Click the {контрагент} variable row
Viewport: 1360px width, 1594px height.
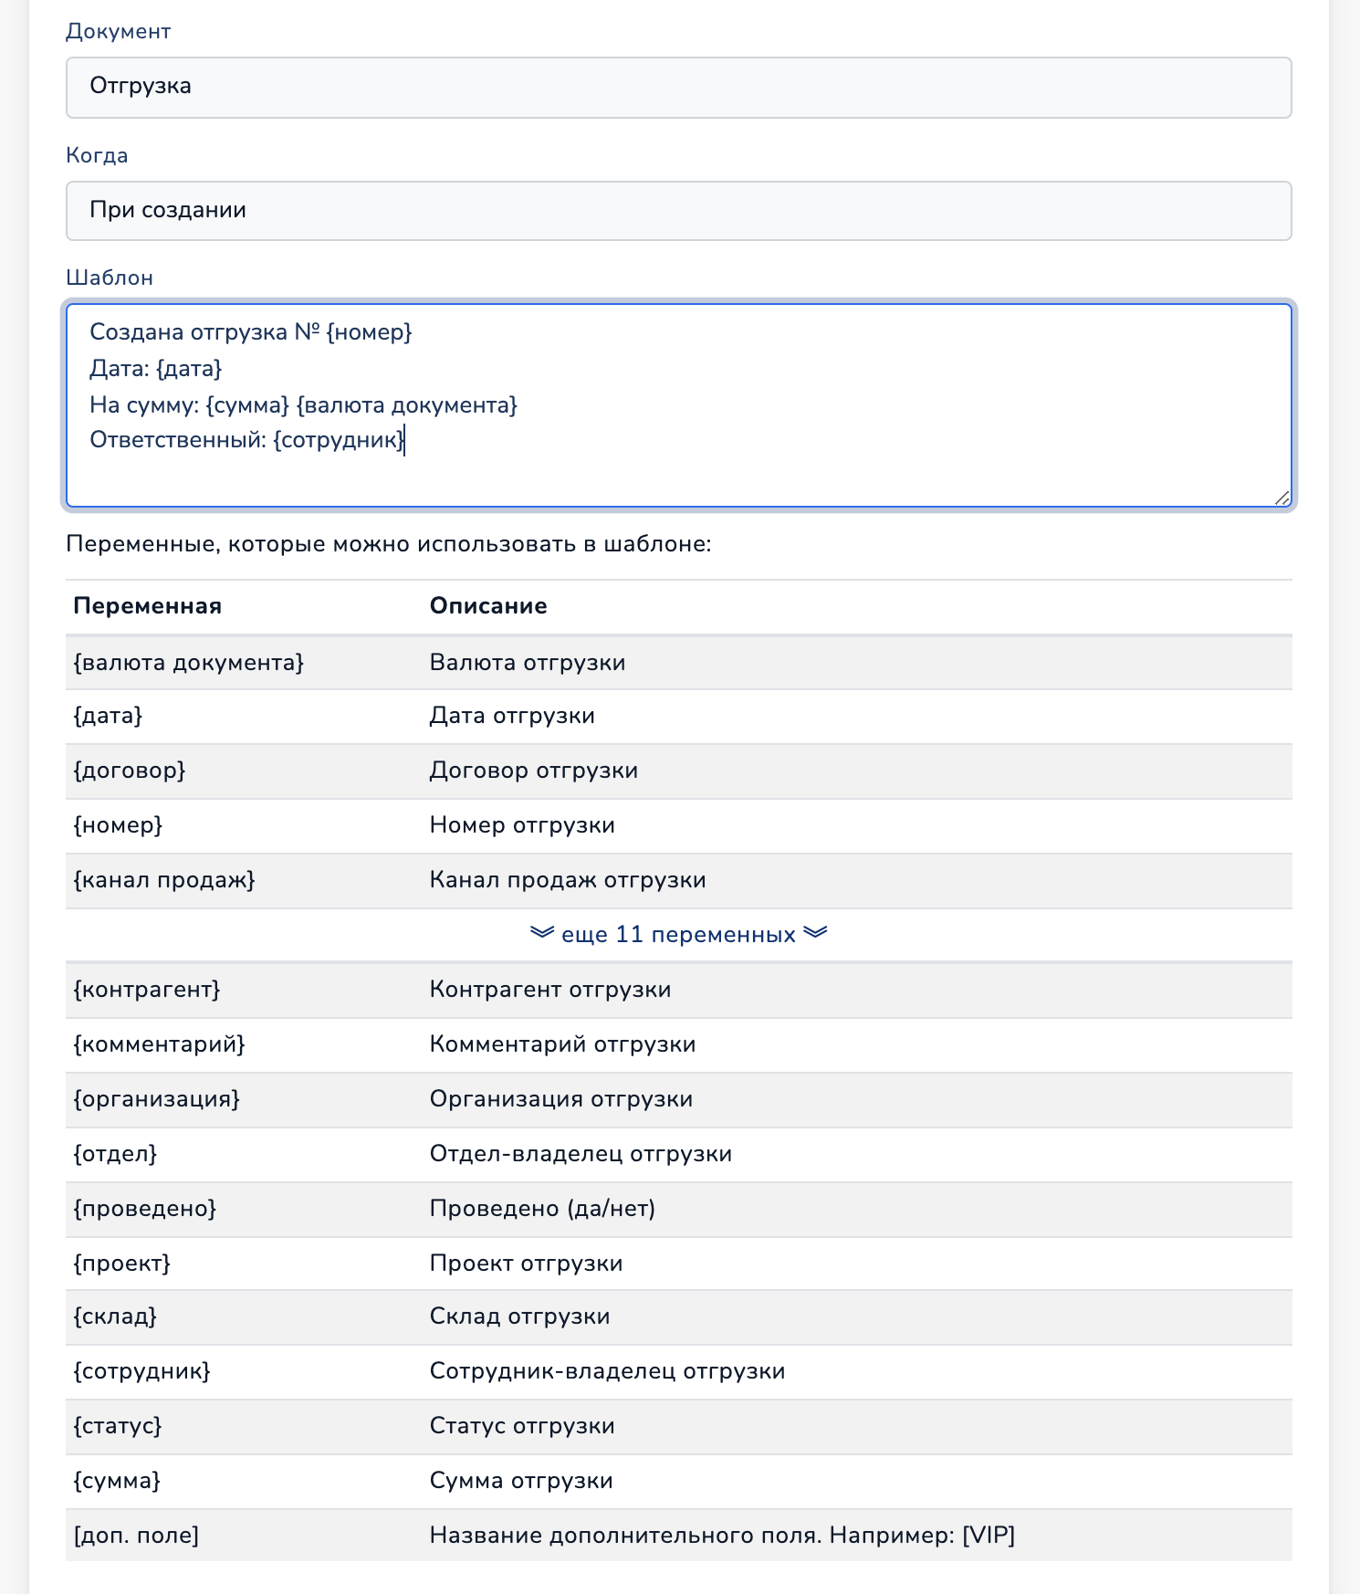pyautogui.click(x=678, y=990)
